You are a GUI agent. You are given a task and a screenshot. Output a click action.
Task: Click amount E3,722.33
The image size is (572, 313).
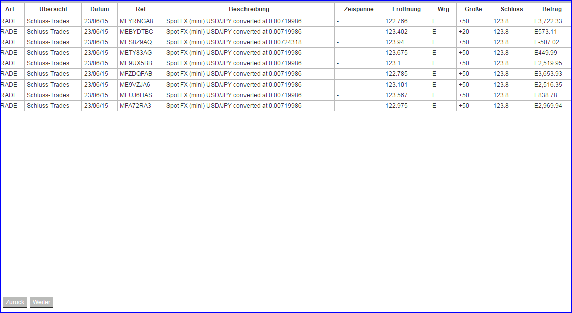tap(548, 21)
